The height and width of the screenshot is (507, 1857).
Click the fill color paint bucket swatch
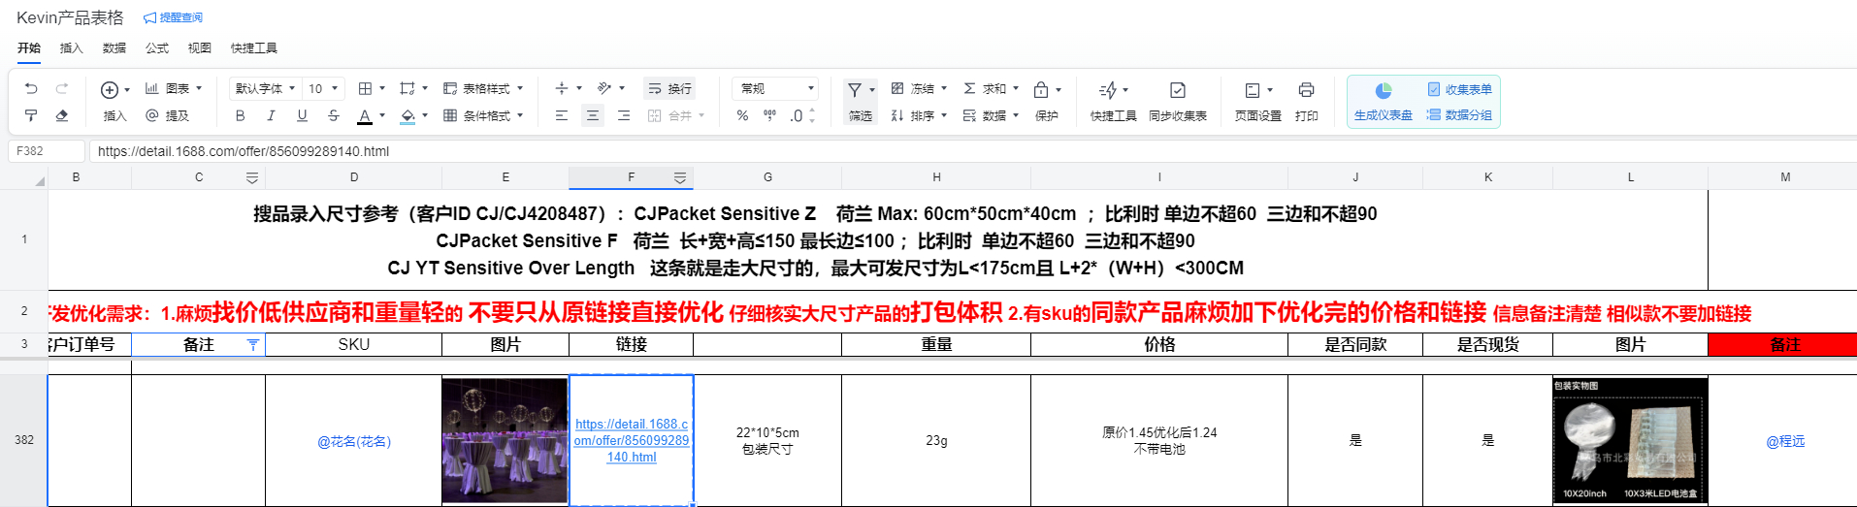[x=407, y=115]
